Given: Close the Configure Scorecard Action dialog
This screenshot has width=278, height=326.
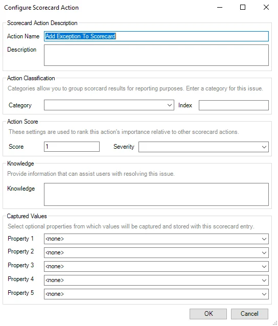Looking at the screenshot, I should point(266,7).
